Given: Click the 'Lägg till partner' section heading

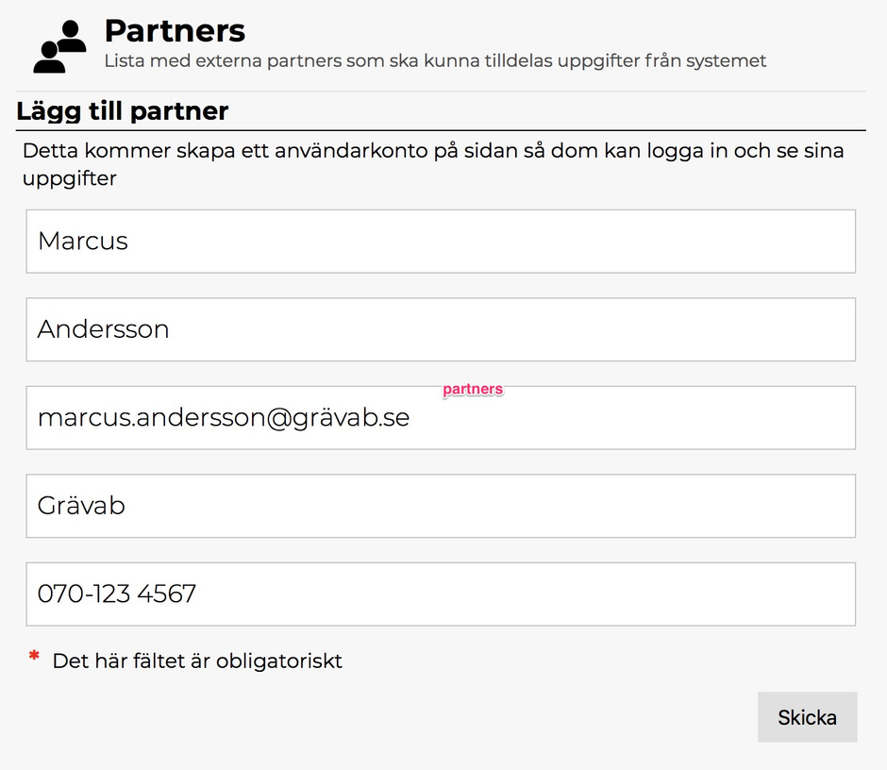Looking at the screenshot, I should pos(123,111).
